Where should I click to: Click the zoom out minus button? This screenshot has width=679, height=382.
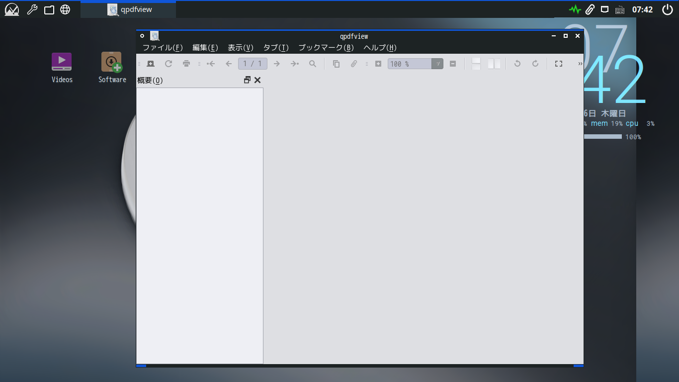pos(453,64)
